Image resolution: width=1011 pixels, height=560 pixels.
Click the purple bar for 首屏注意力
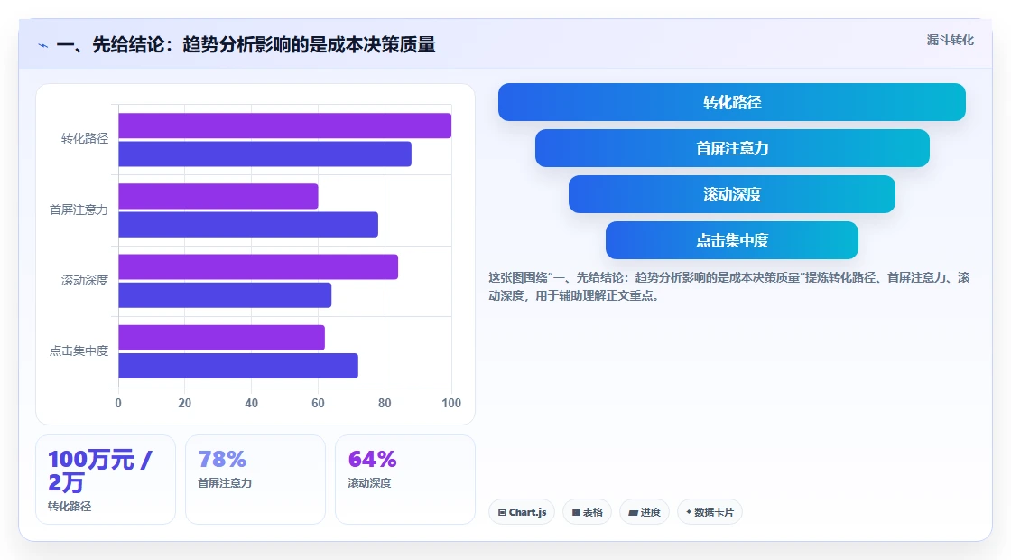click(x=218, y=196)
